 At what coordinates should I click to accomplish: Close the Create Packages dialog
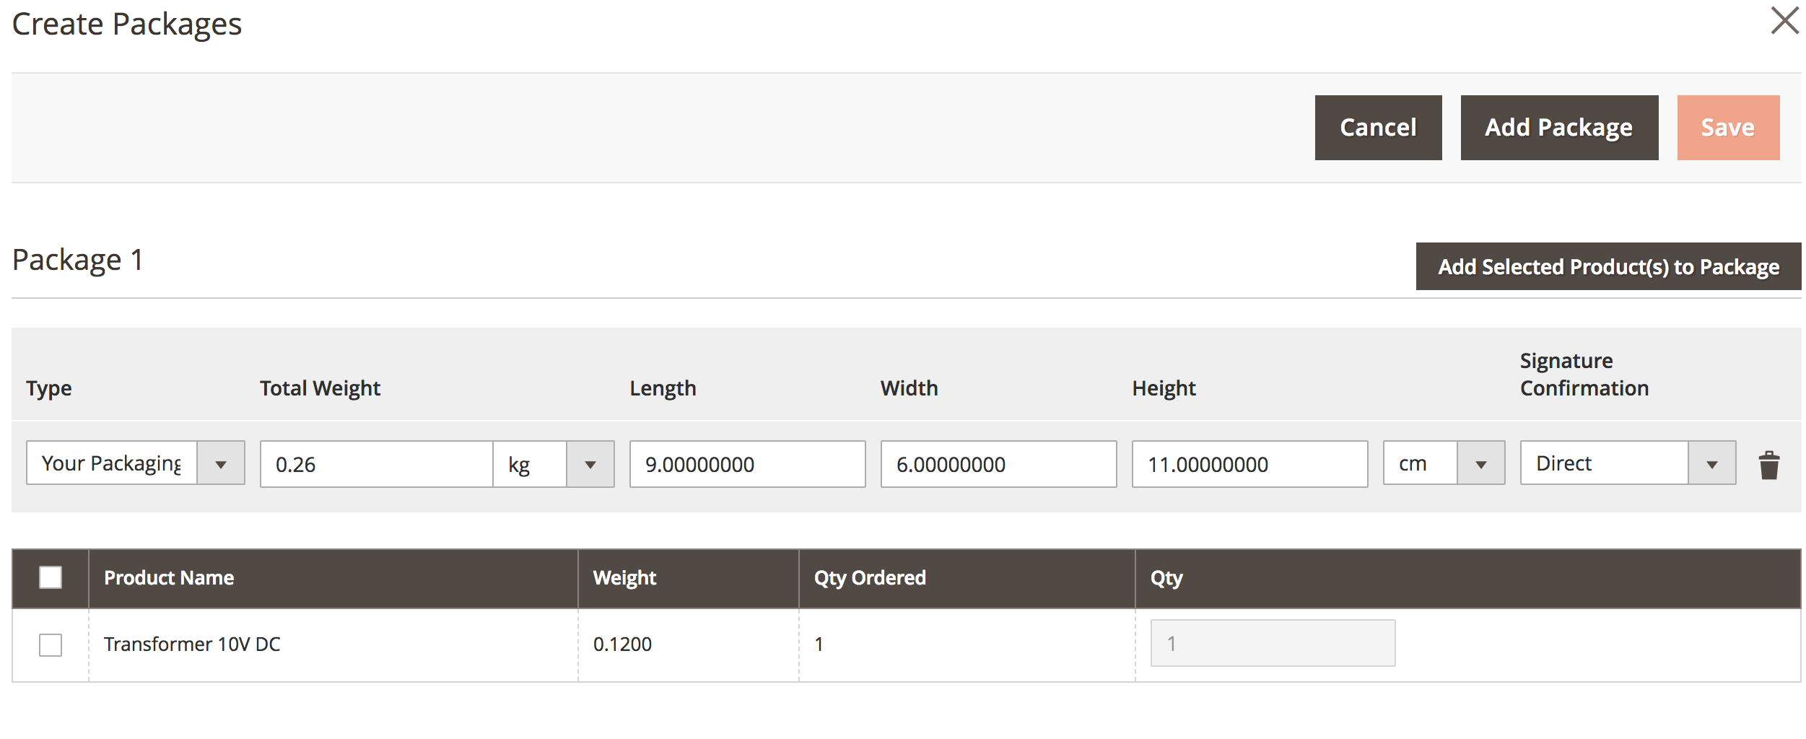coord(1784,21)
